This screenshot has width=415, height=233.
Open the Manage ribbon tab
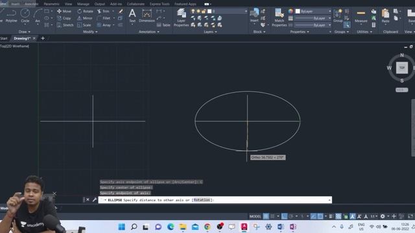tap(83, 4)
